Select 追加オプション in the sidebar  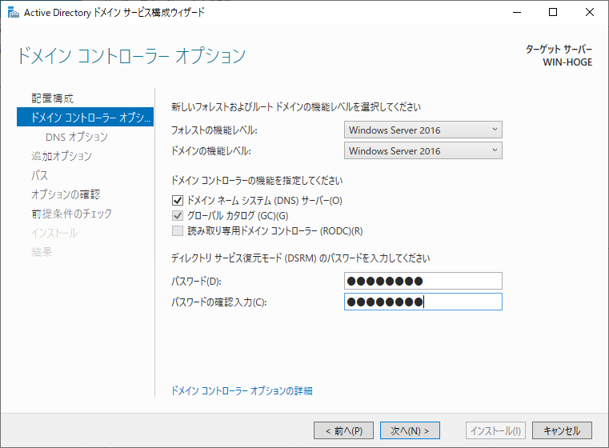[62, 156]
